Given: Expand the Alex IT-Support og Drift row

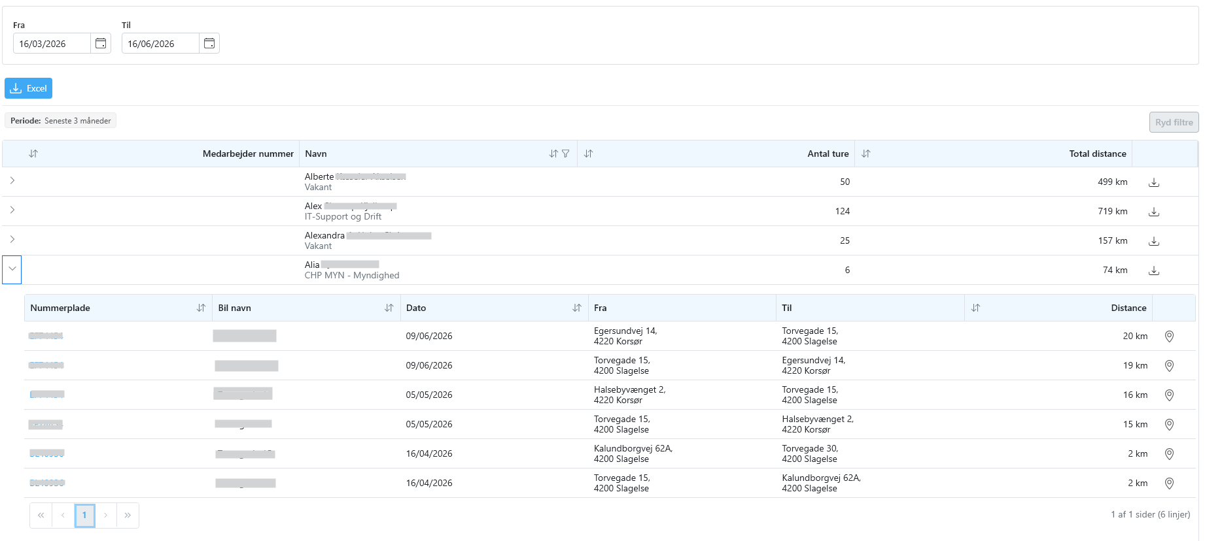Looking at the screenshot, I should click(x=12, y=210).
